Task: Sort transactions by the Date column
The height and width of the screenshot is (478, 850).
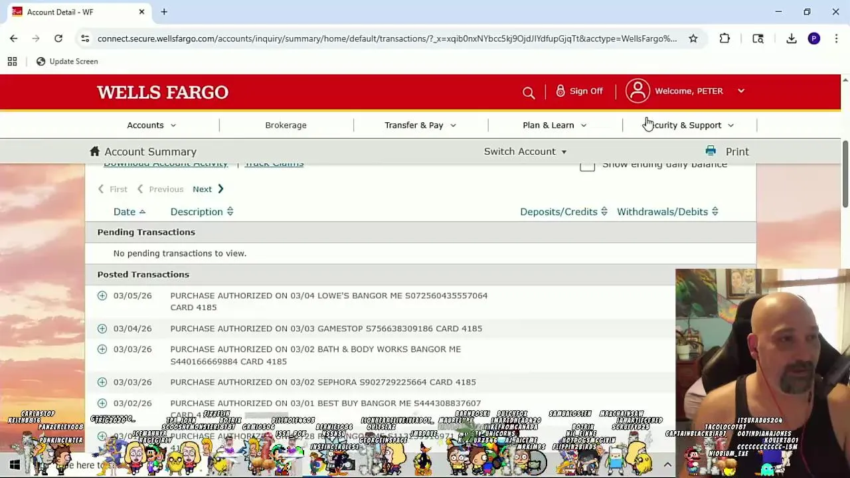Action: point(129,212)
